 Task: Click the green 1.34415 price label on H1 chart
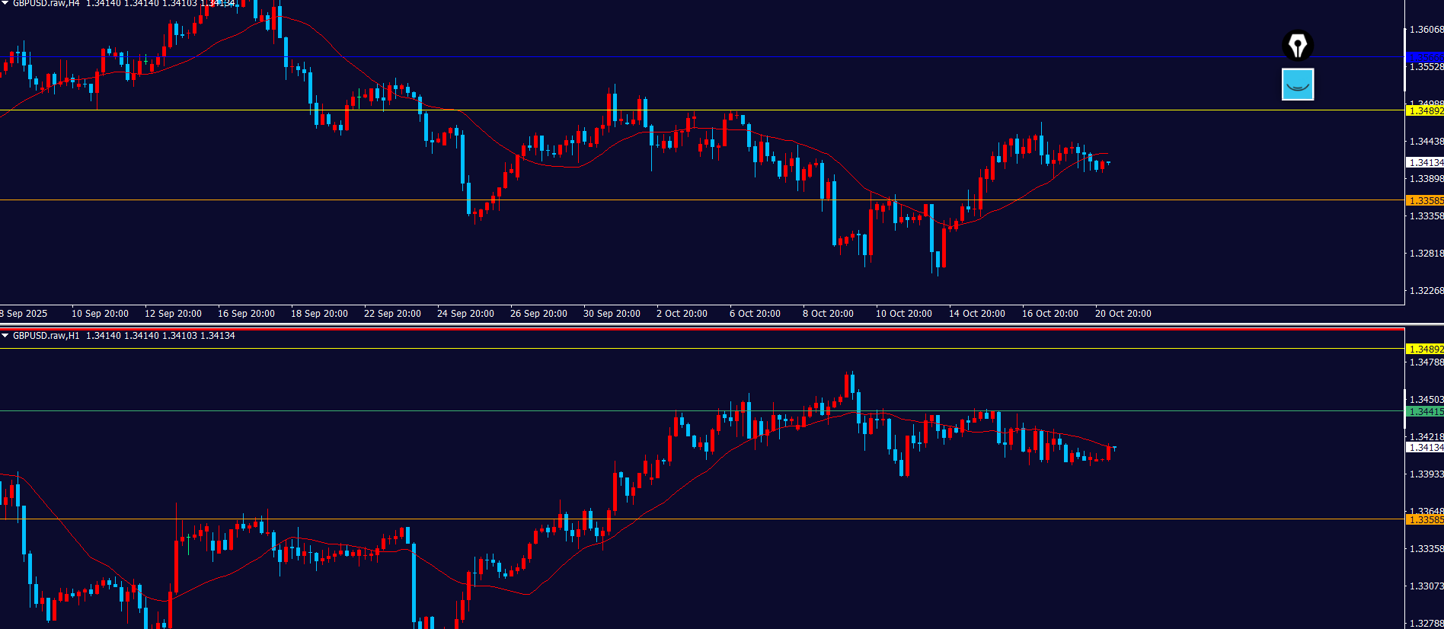coord(1424,412)
